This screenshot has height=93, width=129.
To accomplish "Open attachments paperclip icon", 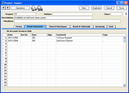I will (x=126, y=14).
